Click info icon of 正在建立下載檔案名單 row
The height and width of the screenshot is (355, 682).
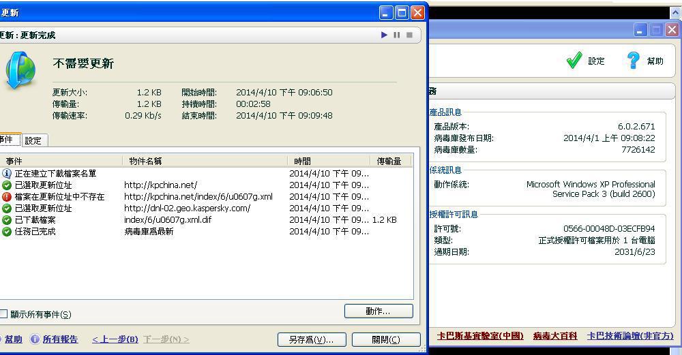point(7,173)
